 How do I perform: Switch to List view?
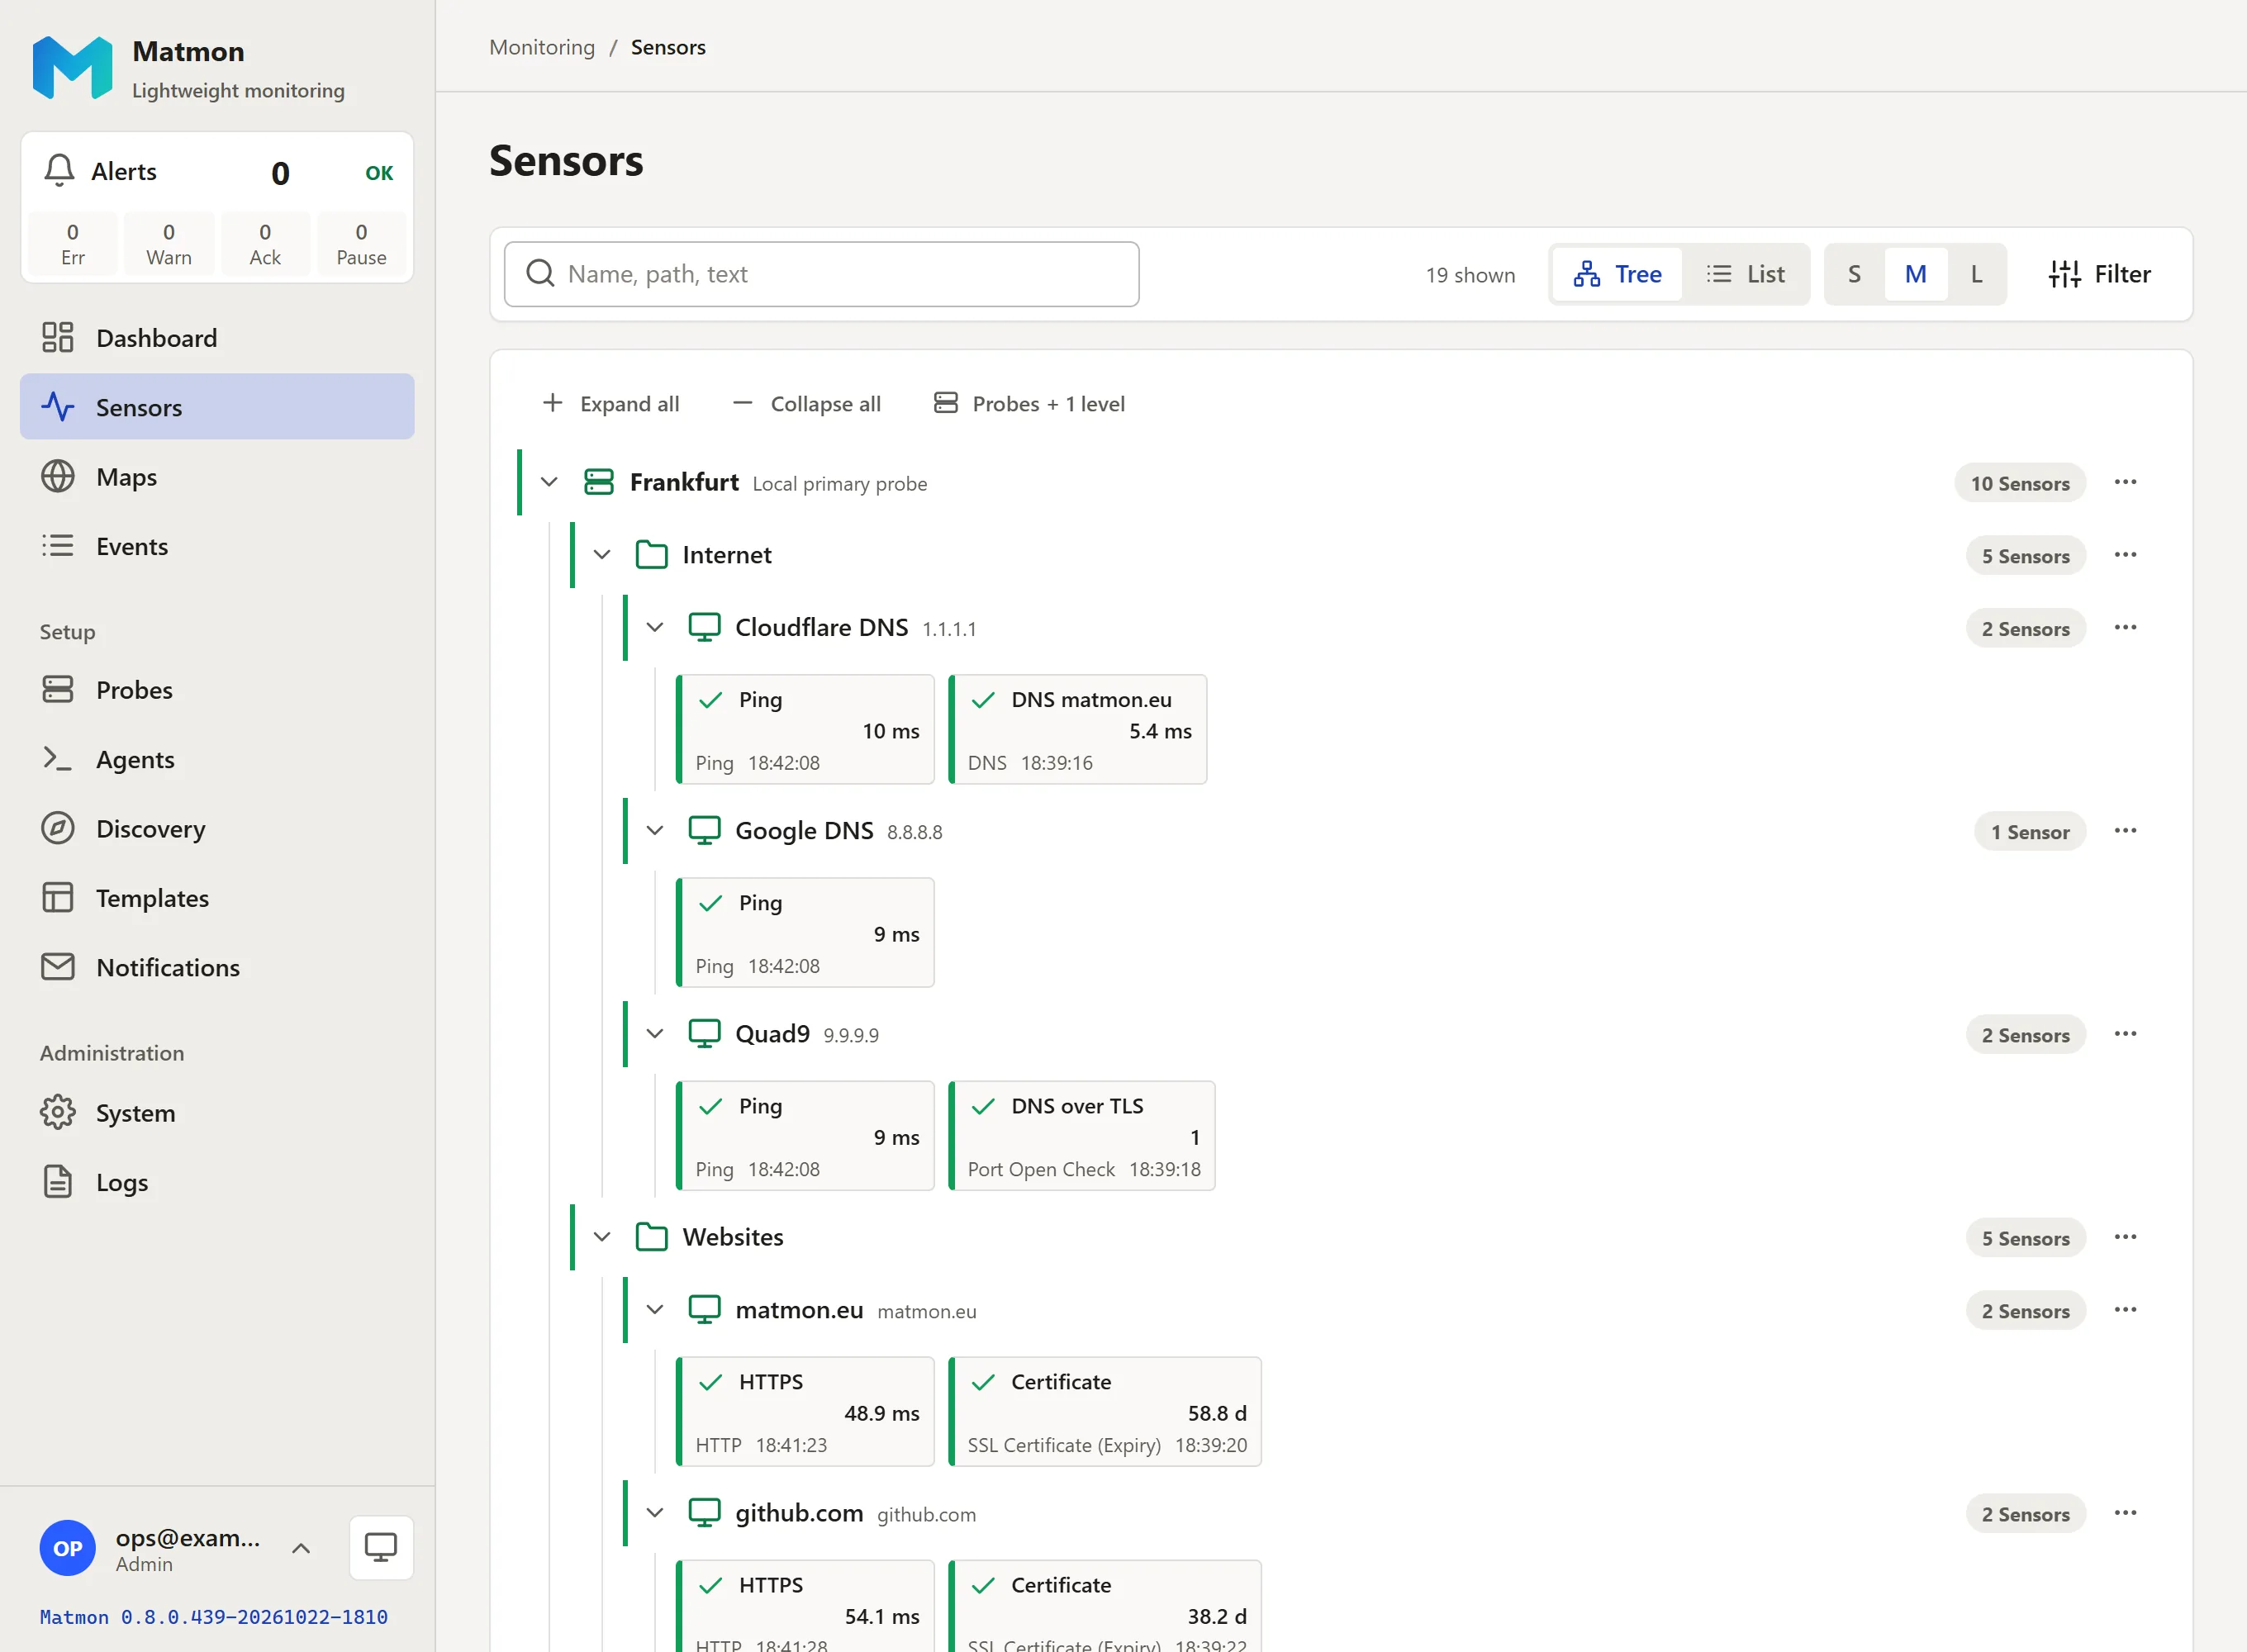[x=1746, y=274]
